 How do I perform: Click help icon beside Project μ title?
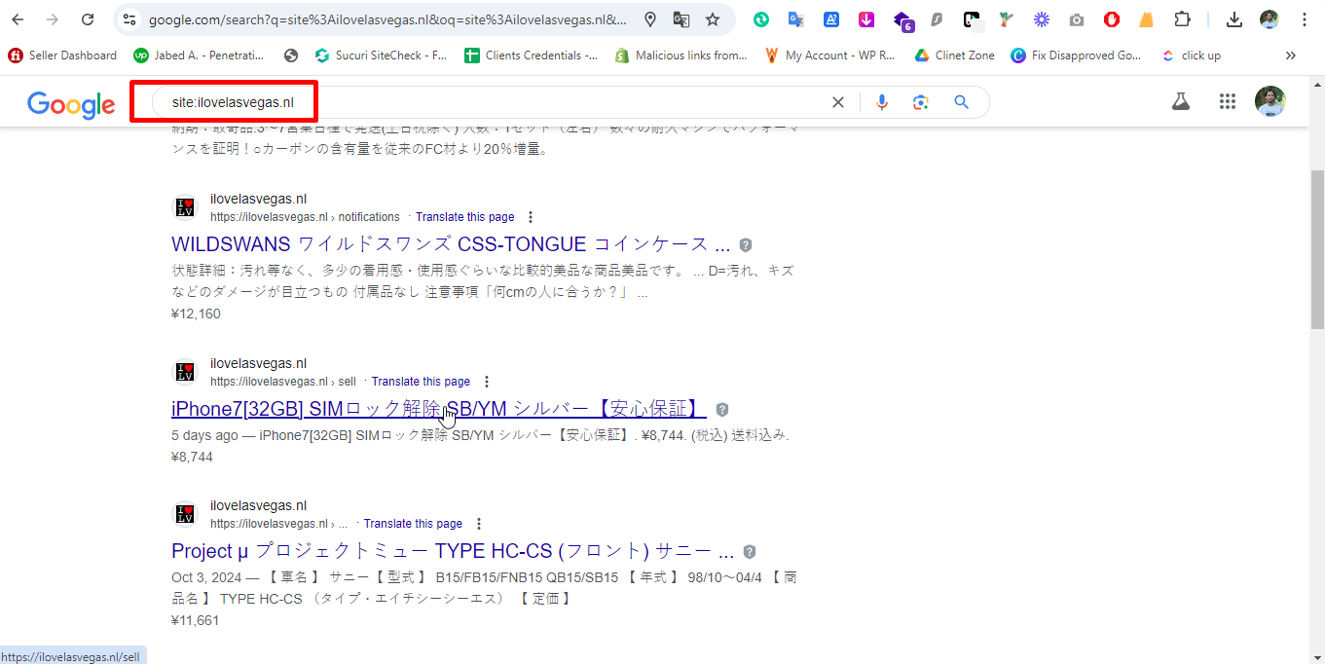(x=750, y=552)
